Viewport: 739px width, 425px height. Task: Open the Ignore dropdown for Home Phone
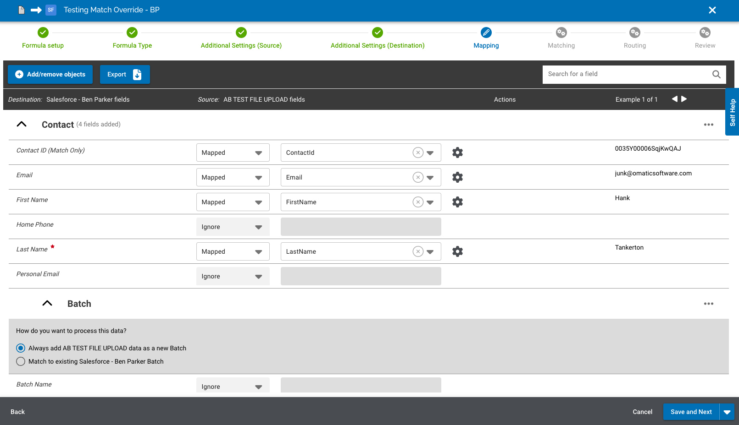pos(258,226)
